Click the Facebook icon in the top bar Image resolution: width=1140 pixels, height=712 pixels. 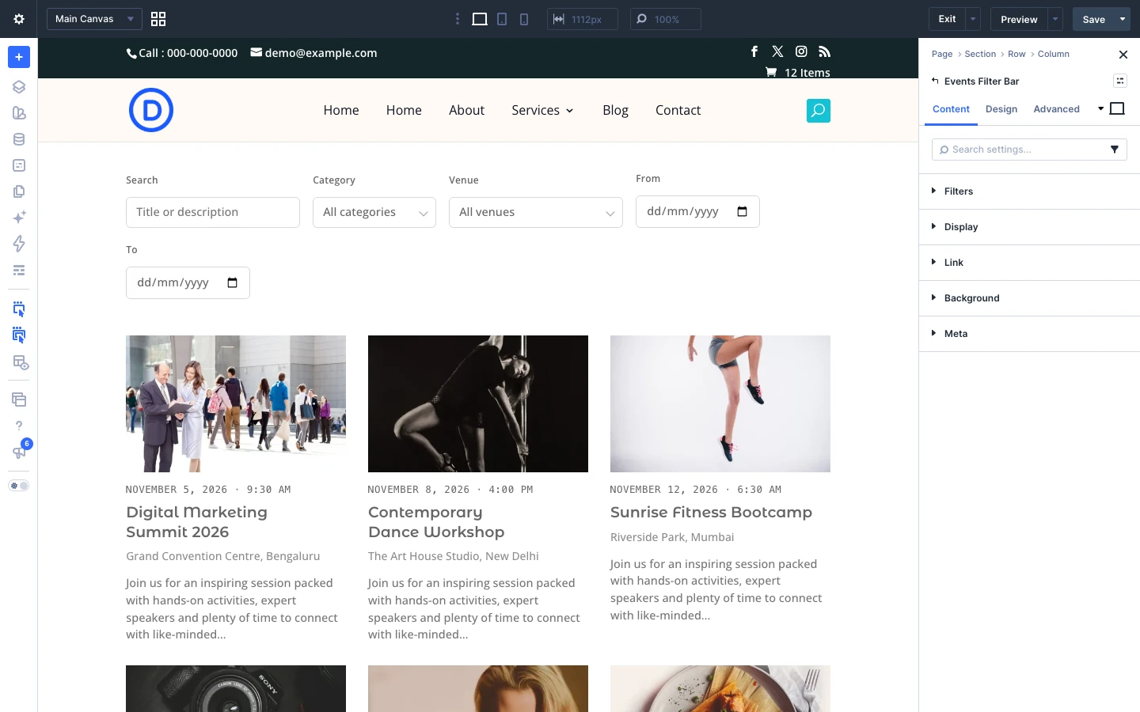754,51
